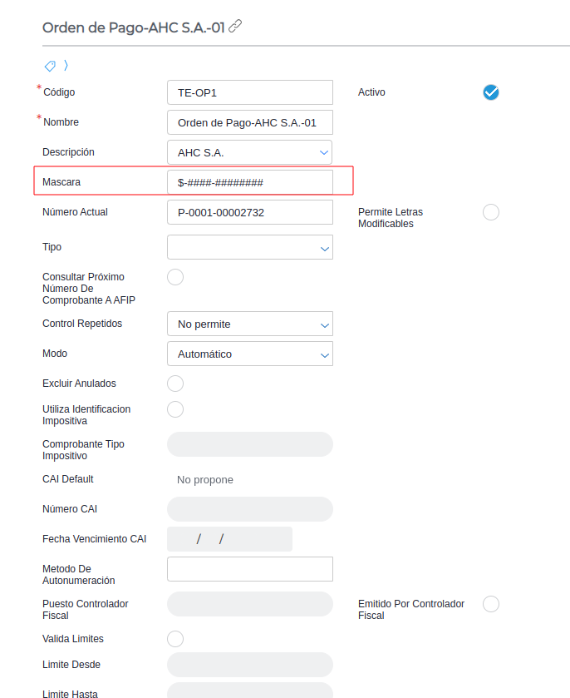The height and width of the screenshot is (698, 570).
Task: Enable Valida Limites checkbox
Action: (x=175, y=639)
